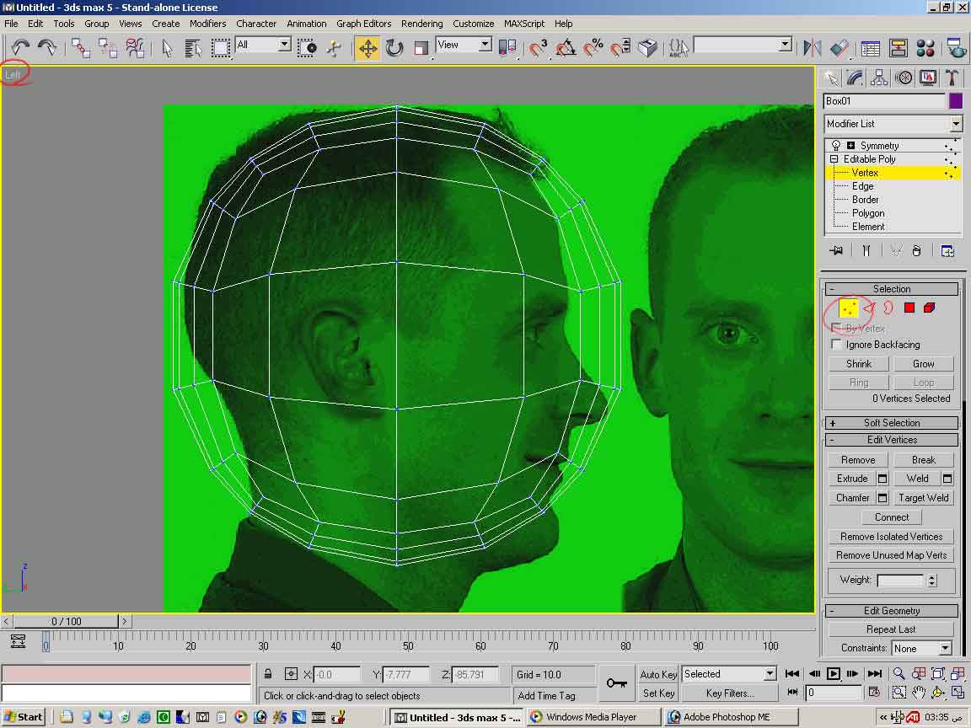Viewport: 971px width, 728px height.
Task: Switch to the Hierarchy command panel tab
Action: pyautogui.click(x=879, y=78)
